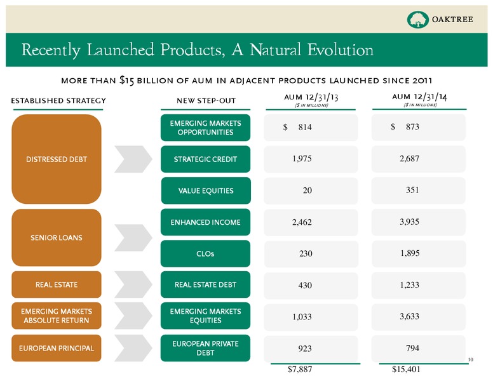493x381 pixels.
Task: Click the 2013 value '230'
Action: click(x=306, y=253)
